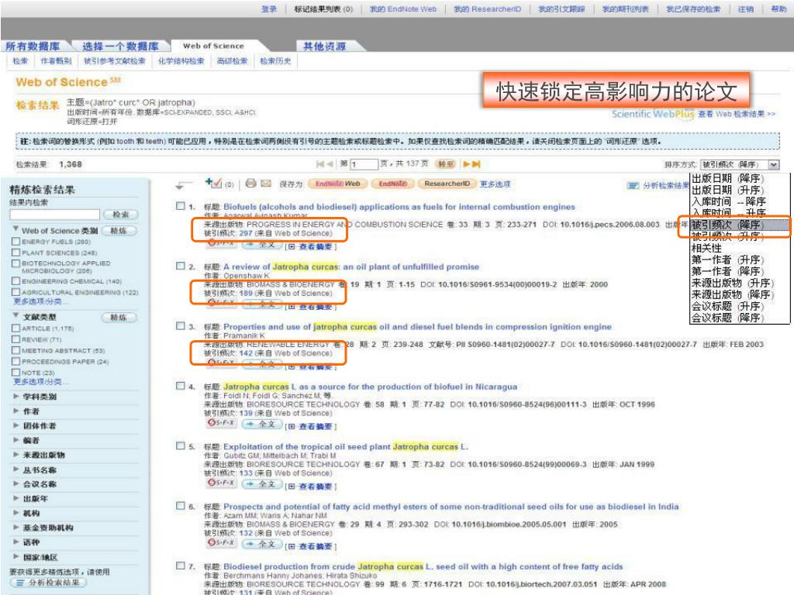Go to previous page arrow icon
This screenshot has height=595, width=794.
(330, 164)
